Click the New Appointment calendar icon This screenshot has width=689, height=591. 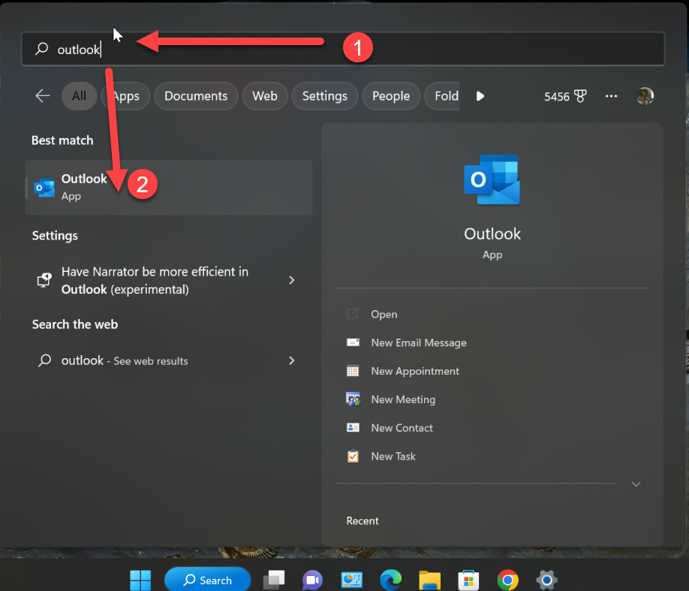click(x=353, y=371)
